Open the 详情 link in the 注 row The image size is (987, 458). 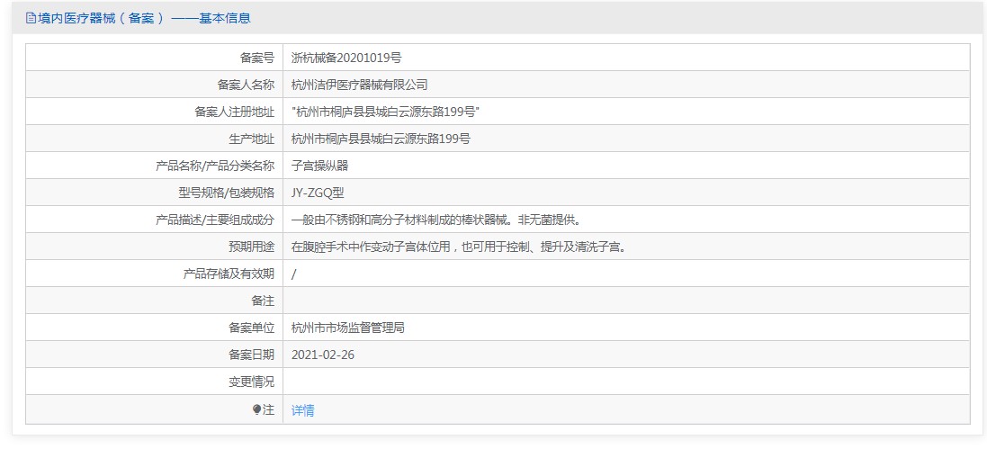click(303, 411)
